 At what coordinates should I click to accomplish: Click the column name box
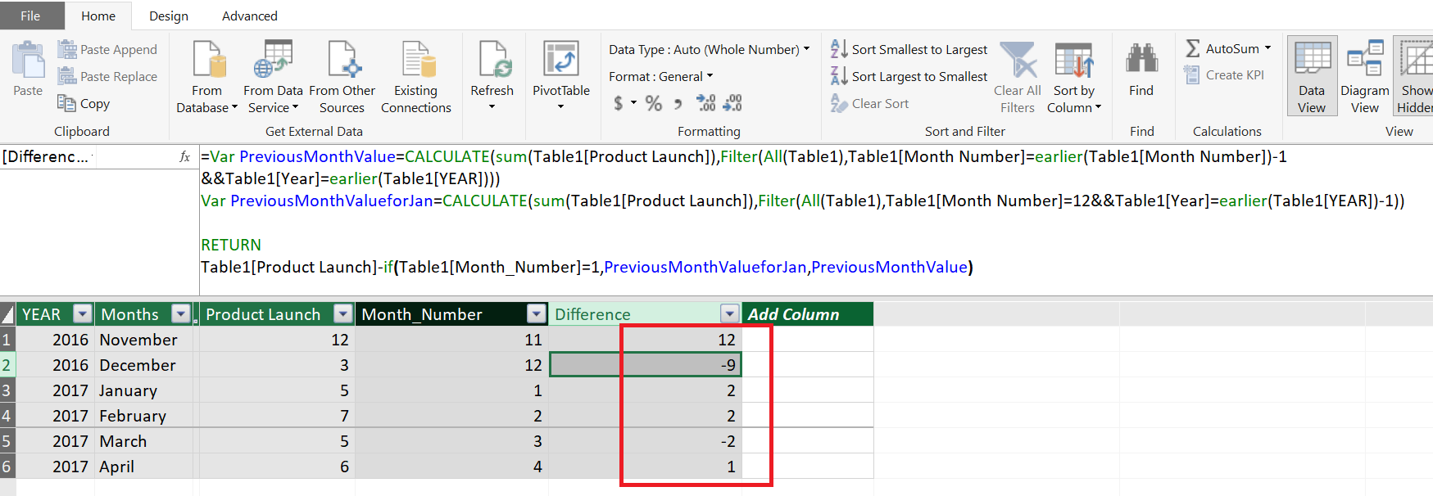(48, 156)
